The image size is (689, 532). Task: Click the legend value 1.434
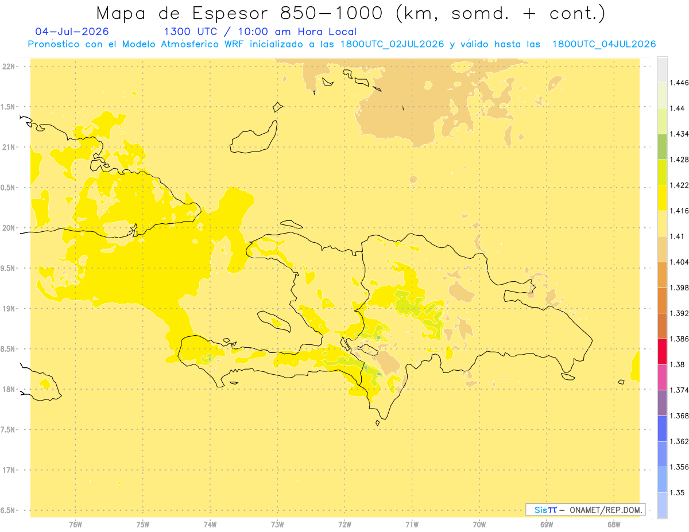pyautogui.click(x=679, y=134)
